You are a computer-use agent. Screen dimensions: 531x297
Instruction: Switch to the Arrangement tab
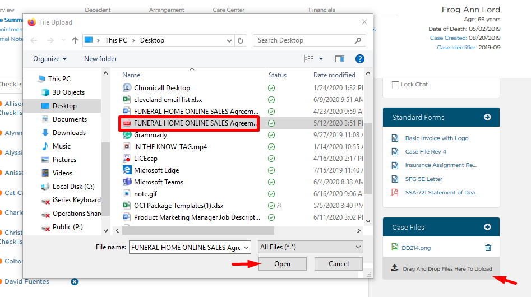[167, 10]
